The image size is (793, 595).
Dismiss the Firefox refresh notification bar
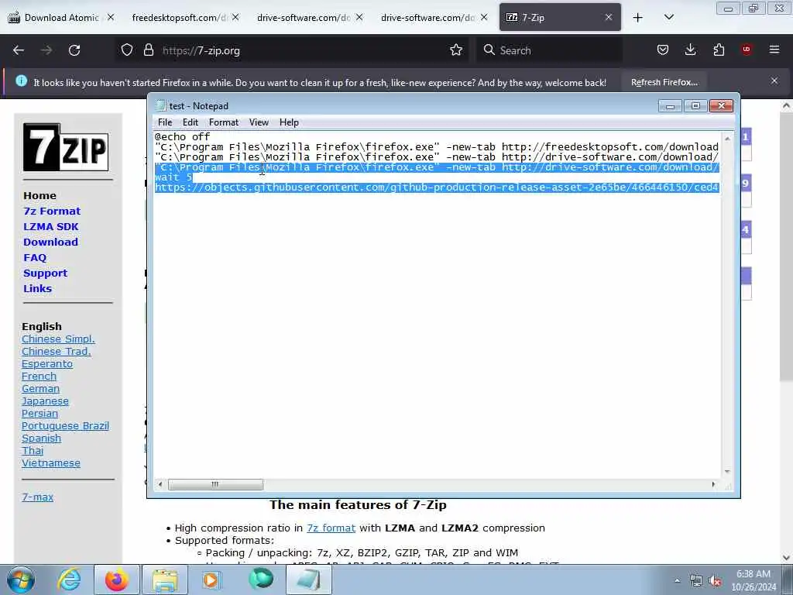(774, 81)
